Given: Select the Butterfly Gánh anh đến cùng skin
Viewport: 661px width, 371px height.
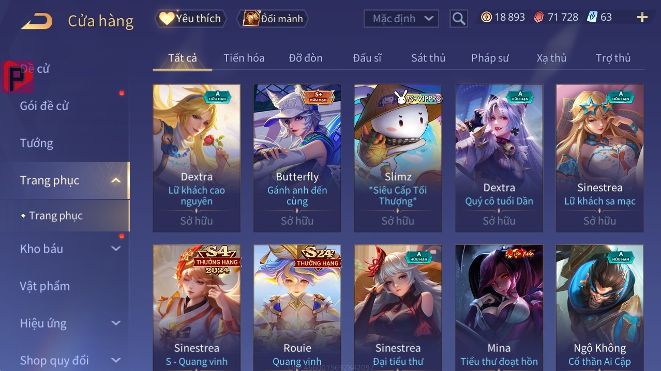Looking at the screenshot, I should [x=297, y=158].
